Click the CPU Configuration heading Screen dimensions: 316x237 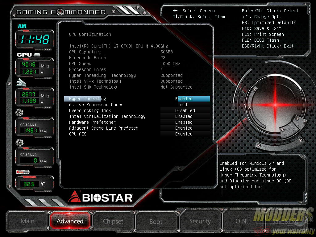pos(90,34)
